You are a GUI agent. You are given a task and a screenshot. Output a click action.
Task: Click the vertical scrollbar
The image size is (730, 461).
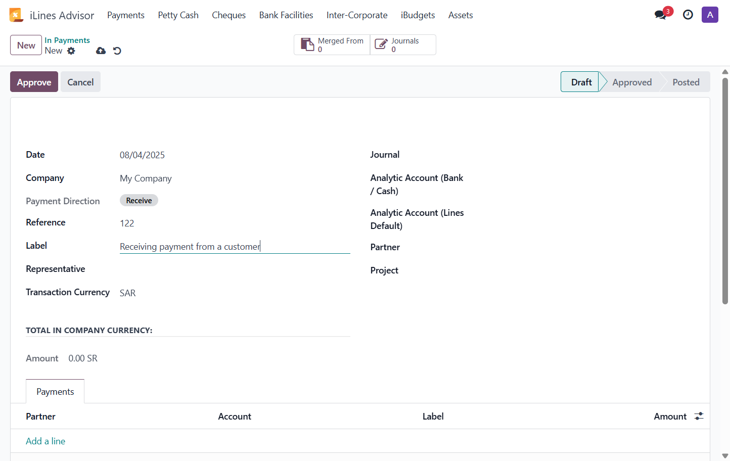coord(725,191)
